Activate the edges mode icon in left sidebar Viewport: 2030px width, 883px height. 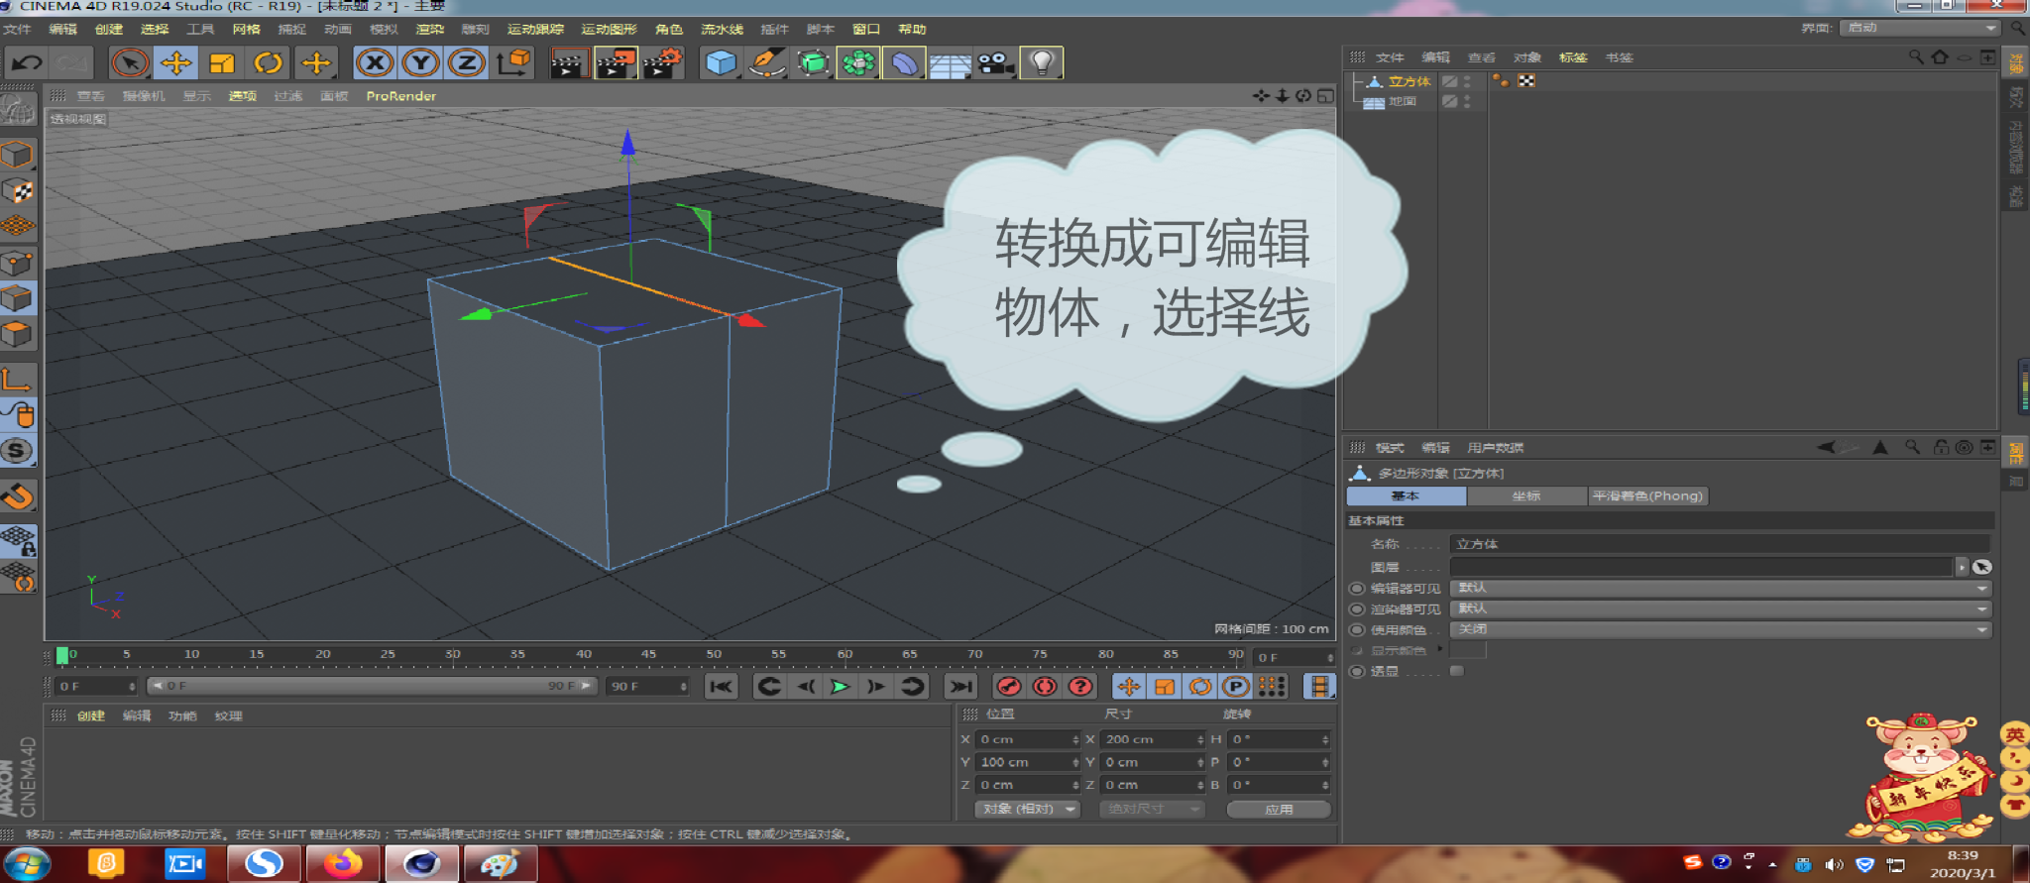coord(18,298)
